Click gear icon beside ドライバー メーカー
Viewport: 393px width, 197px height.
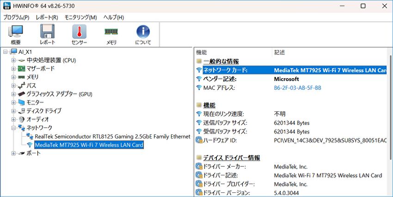[199, 167]
